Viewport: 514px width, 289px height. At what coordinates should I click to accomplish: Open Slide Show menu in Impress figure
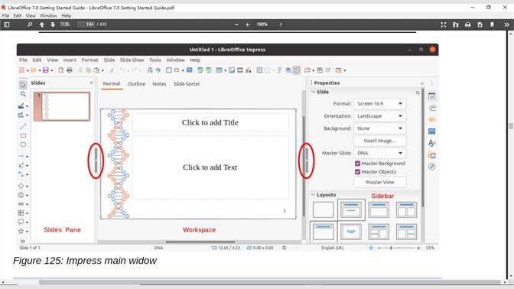132,60
